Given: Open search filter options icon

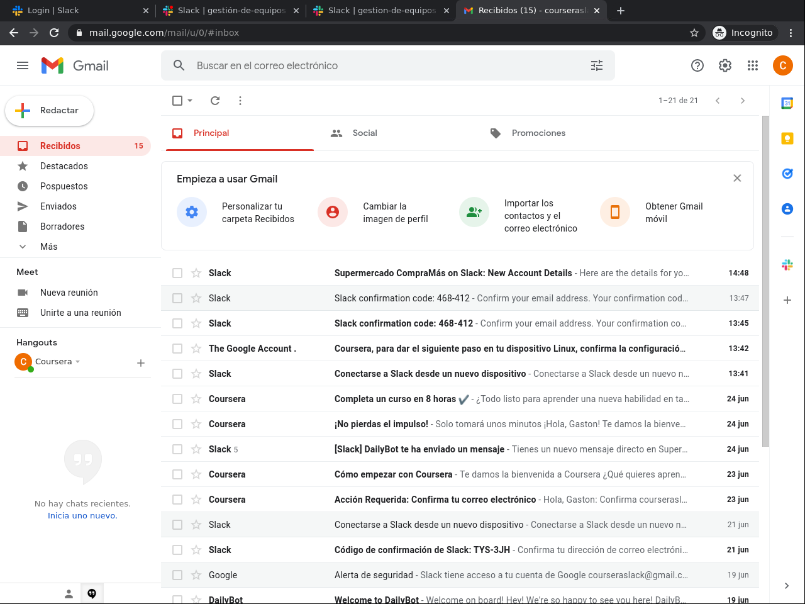Looking at the screenshot, I should point(597,65).
